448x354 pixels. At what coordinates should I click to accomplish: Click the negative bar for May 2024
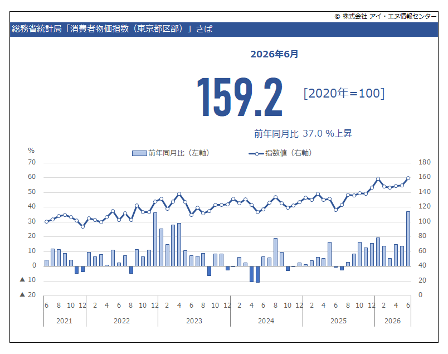pyautogui.click(x=258, y=274)
